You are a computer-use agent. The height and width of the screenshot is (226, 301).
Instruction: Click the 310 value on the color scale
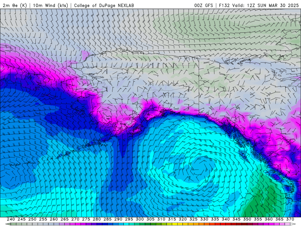click(x=161, y=219)
